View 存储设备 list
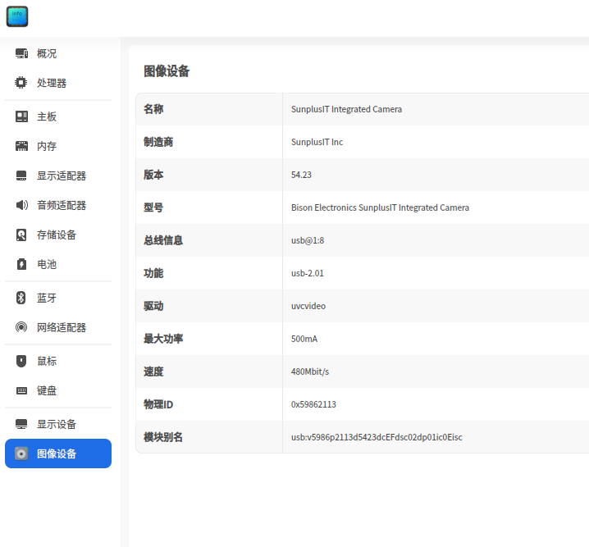This screenshot has height=547, width=589. tap(58, 235)
